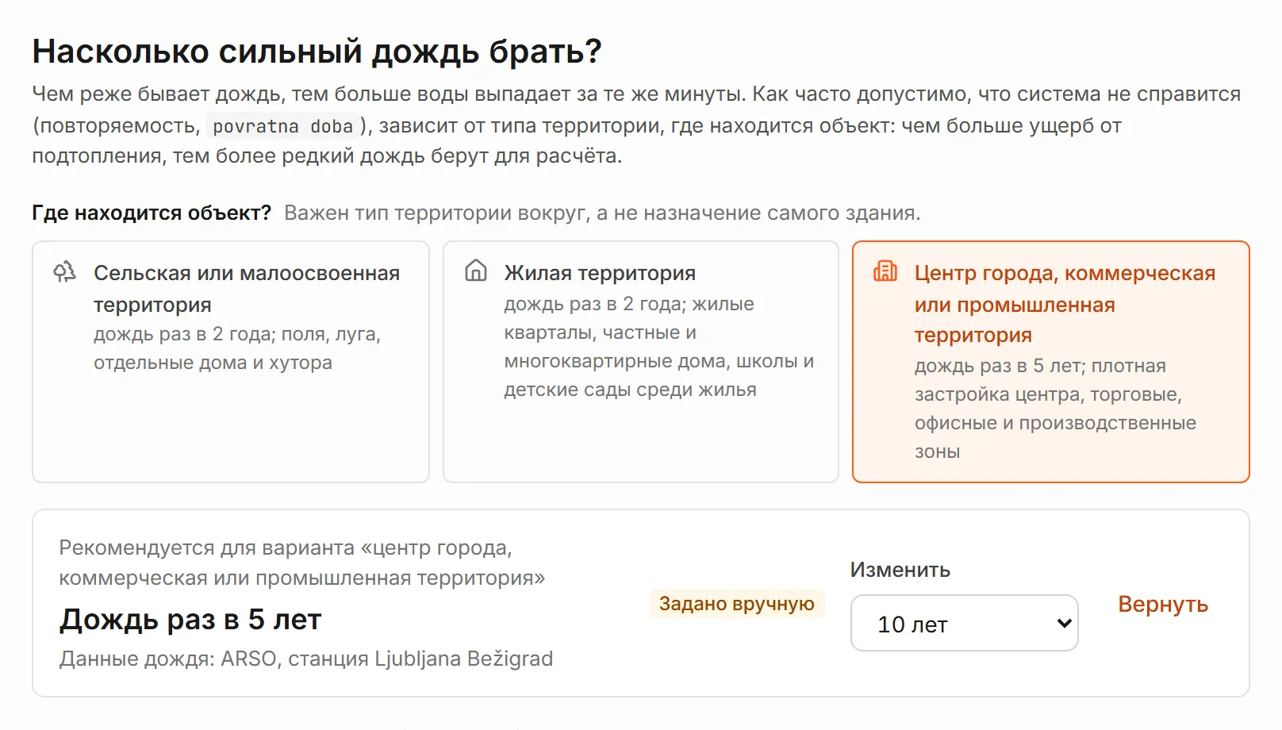
Task: Click the 'Важен тип территории вокруг' hint text
Action: 602,213
